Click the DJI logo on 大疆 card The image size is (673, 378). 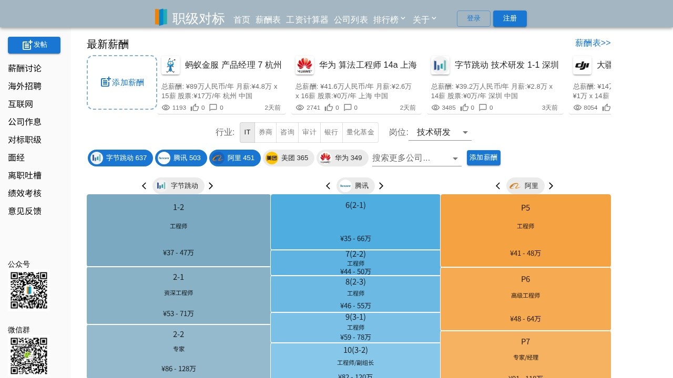pos(582,65)
